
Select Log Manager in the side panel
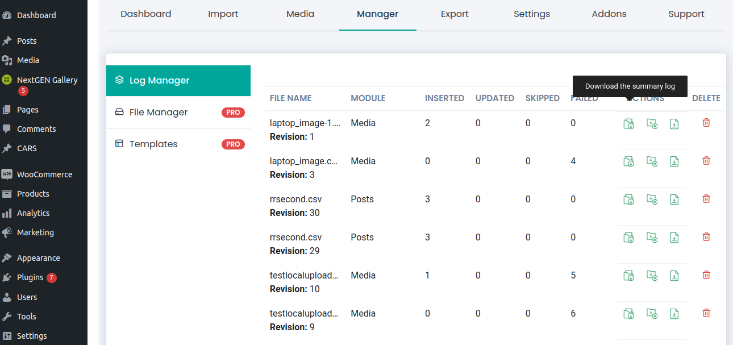[x=178, y=81]
